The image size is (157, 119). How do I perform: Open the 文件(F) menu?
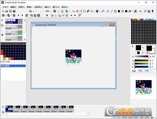pos(5,7)
